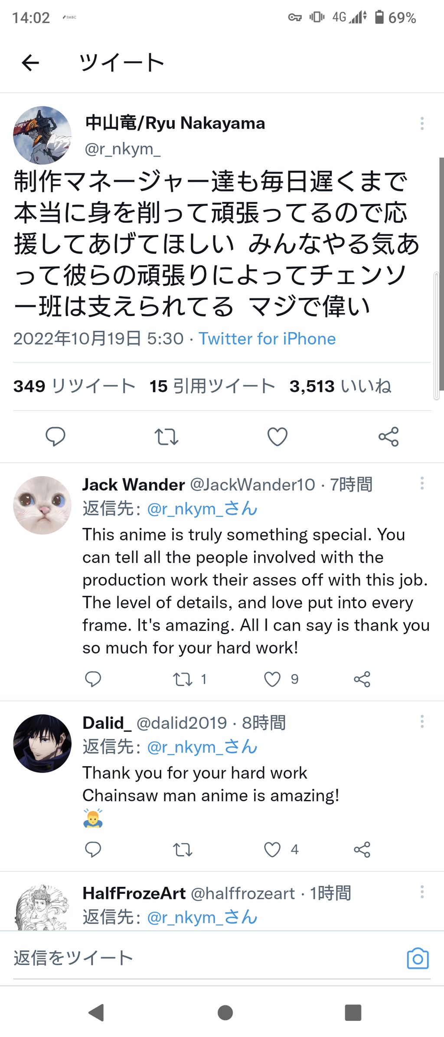The image size is (444, 1037).
Task: Open more options on Dalid_'s reply
Action: 422,722
